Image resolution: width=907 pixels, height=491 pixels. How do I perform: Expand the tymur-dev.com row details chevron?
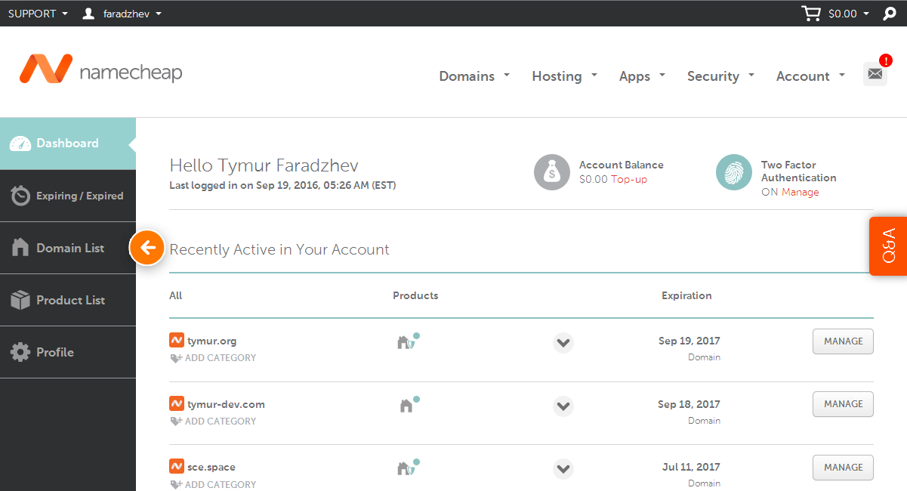coord(563,406)
